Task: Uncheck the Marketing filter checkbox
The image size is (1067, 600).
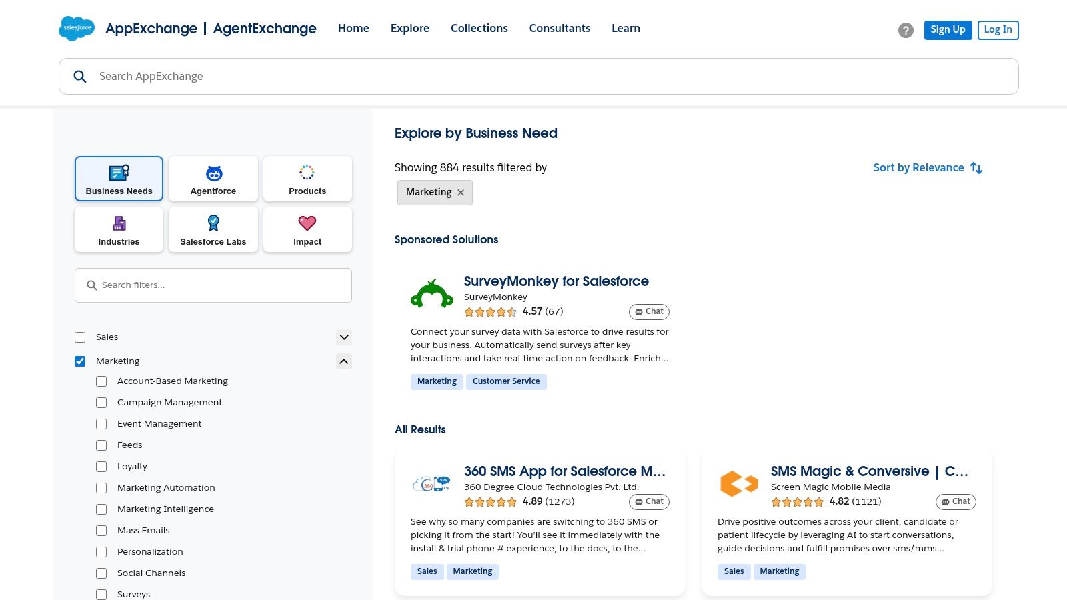Action: coord(79,361)
